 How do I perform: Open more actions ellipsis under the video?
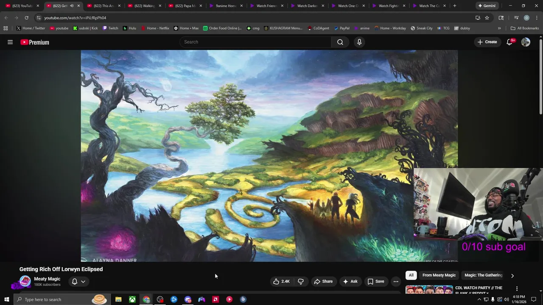point(396,281)
